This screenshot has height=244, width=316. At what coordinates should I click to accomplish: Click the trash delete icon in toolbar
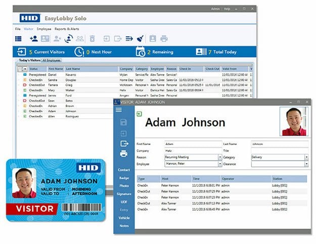(x=92, y=38)
